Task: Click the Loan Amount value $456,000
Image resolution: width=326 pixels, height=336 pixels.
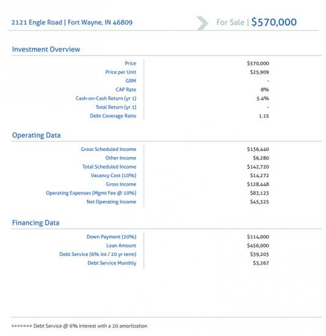Action: click(x=258, y=246)
